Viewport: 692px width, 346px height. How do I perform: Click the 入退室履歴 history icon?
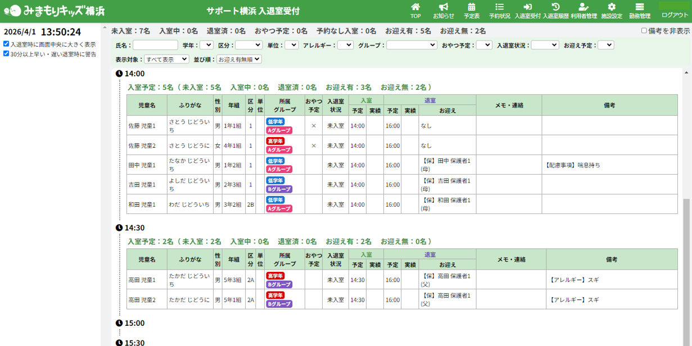(555, 7)
